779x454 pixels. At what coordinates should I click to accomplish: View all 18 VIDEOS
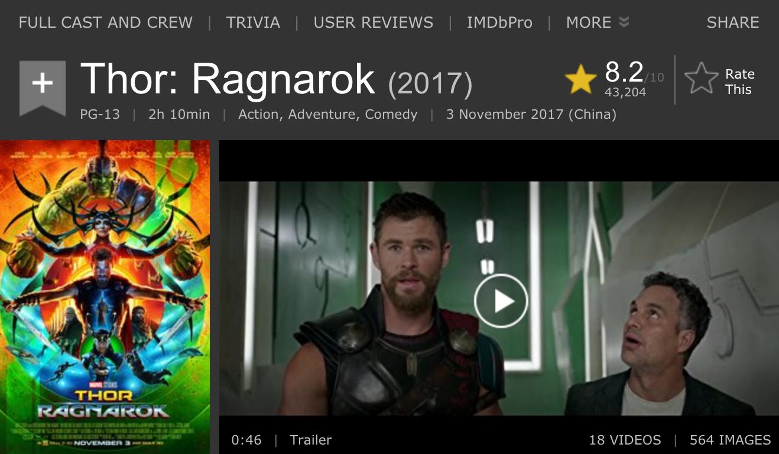point(625,440)
